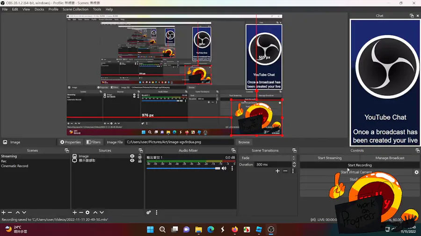The width and height of the screenshot is (421, 236).
Task: Move the selected scene up
Action: pyautogui.click(x=17, y=213)
